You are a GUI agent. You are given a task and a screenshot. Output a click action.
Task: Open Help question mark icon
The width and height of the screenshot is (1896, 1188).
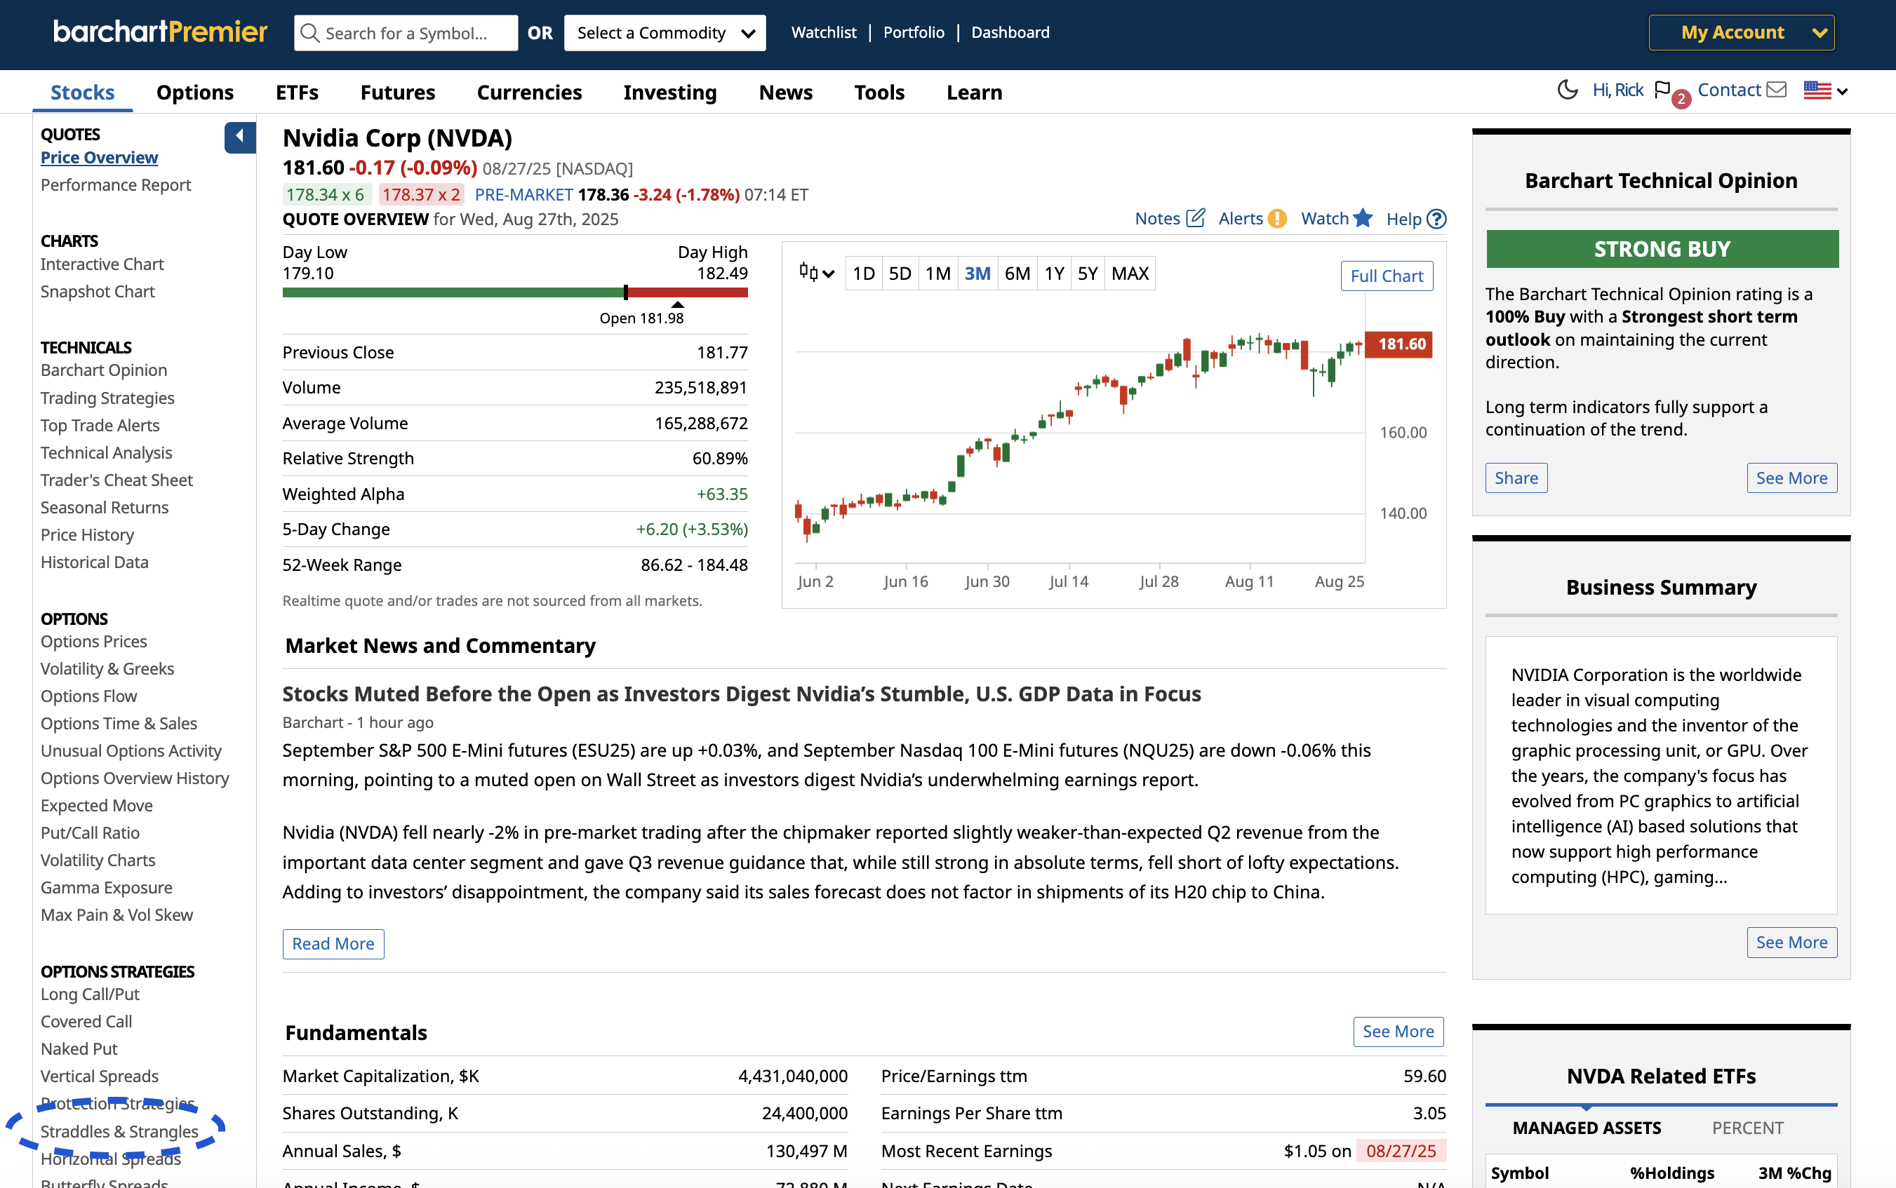(x=1436, y=218)
